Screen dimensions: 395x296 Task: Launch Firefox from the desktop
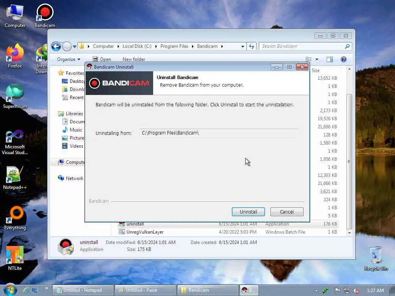(15, 56)
